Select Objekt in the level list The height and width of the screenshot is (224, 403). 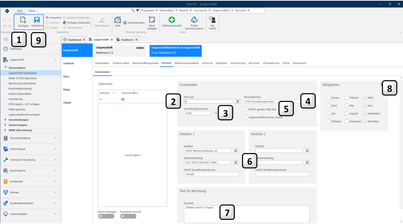point(67,103)
